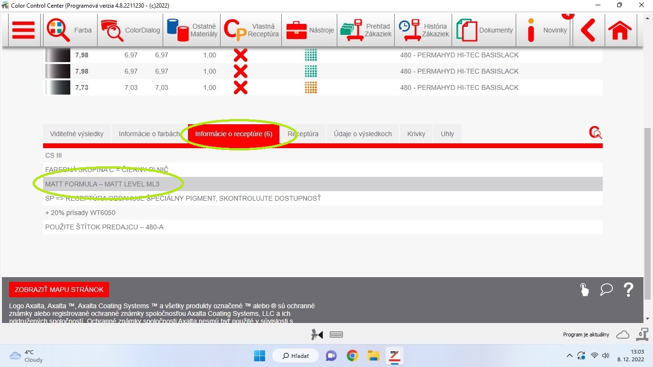This screenshot has width=653, height=367.
Task: Click green dot grid in second 7,98 row
Action: 311,71
